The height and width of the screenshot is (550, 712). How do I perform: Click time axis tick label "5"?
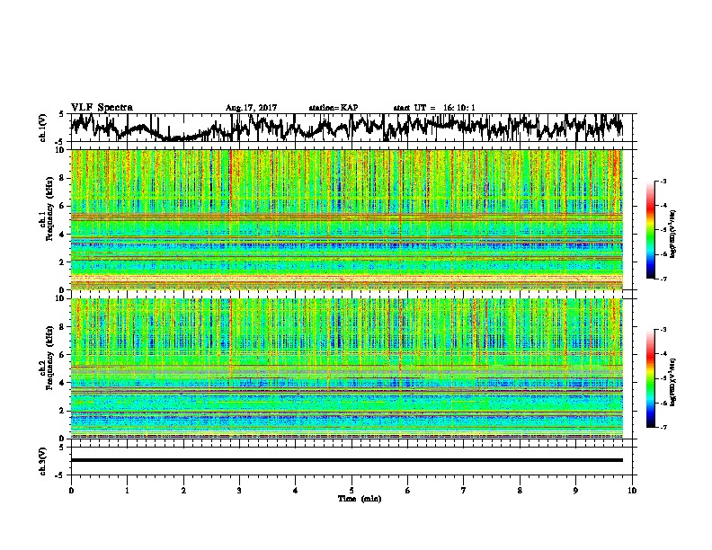pos(352,491)
